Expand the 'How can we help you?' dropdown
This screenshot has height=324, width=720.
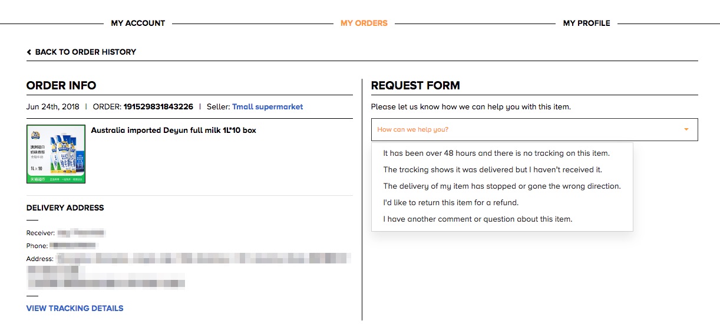tap(534, 129)
